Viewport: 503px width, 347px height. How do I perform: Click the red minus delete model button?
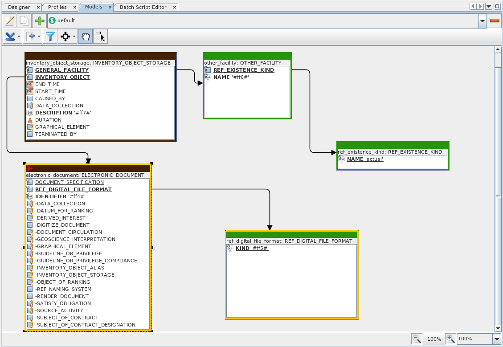495,21
